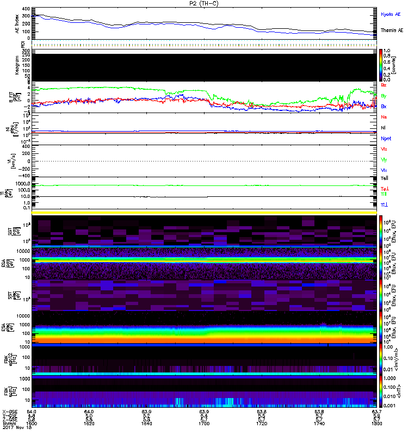408x435 pixels.
Task: Click the blue Ti perpendicular legend label
Action: coord(385,205)
